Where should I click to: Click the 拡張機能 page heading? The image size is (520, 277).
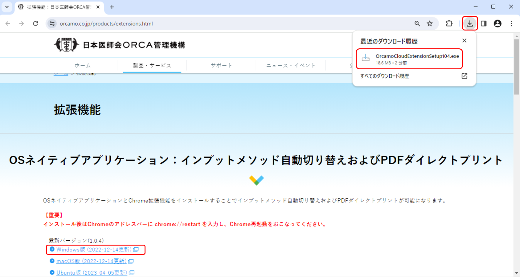pyautogui.click(x=77, y=110)
